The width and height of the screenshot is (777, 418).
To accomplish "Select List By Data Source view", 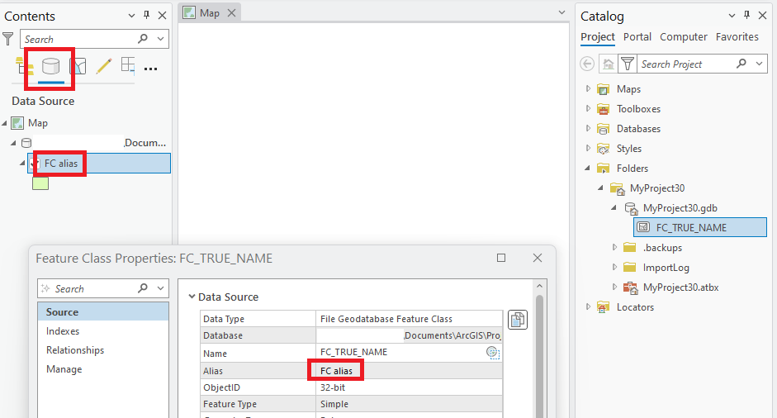I will (50, 66).
